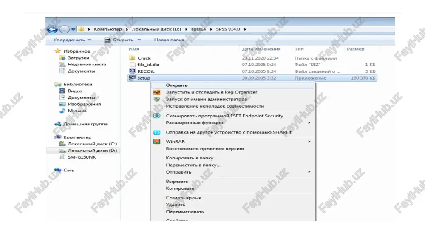The image size is (425, 239).
Task: Click the admin shield icon in menu
Action: [157, 99]
